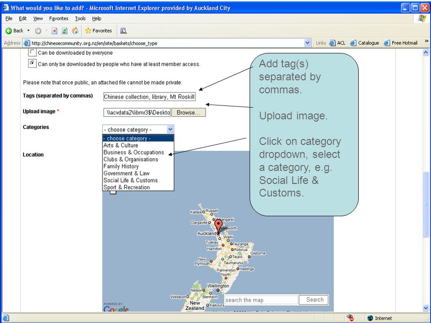Screen dimensions: 431x323
Task: Toggle the Categories dropdown arrow
Action: coord(170,129)
